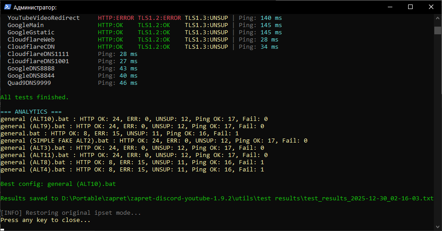This screenshot has width=442, height=231.
Task: Click the scrollbar up arrow
Action: [437, 18]
